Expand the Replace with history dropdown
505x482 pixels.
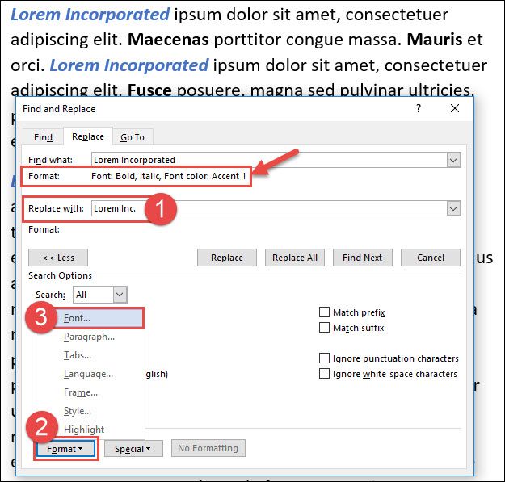[453, 209]
